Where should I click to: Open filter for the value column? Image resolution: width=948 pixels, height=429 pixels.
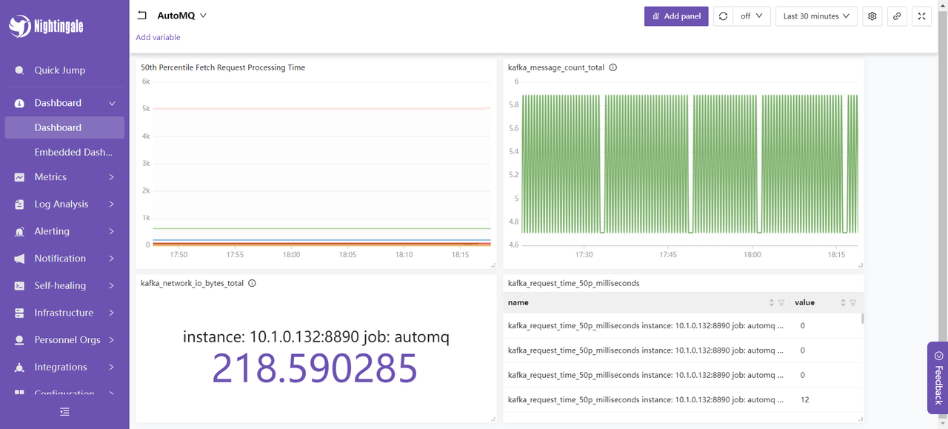coord(852,302)
